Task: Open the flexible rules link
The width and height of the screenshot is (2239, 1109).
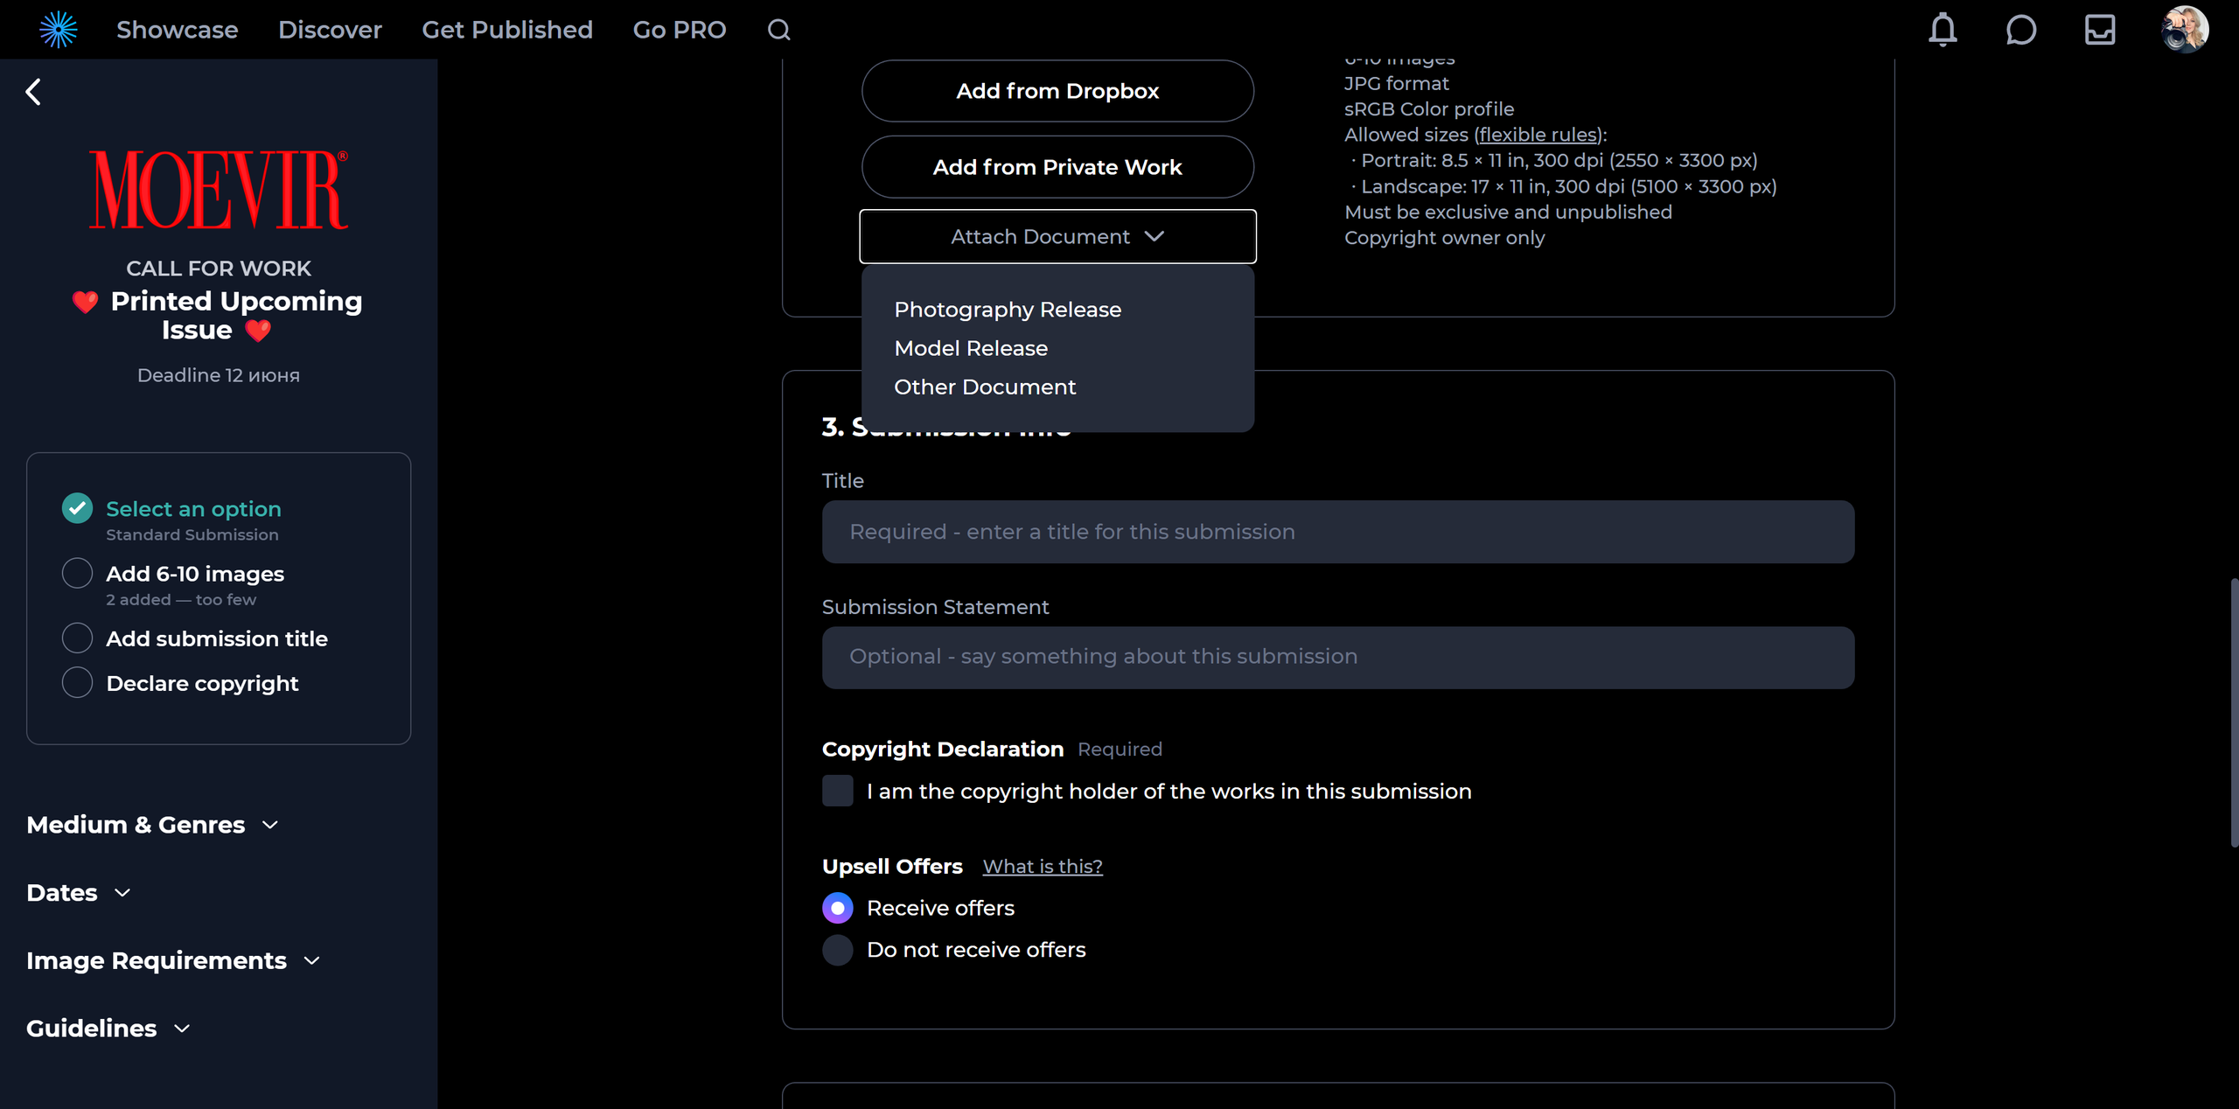Action: click(x=1539, y=135)
